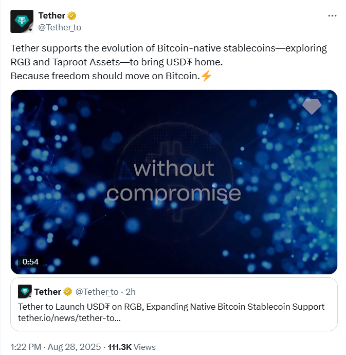Open the Tether display name at top
This screenshot has height=355, width=346.
(x=52, y=16)
